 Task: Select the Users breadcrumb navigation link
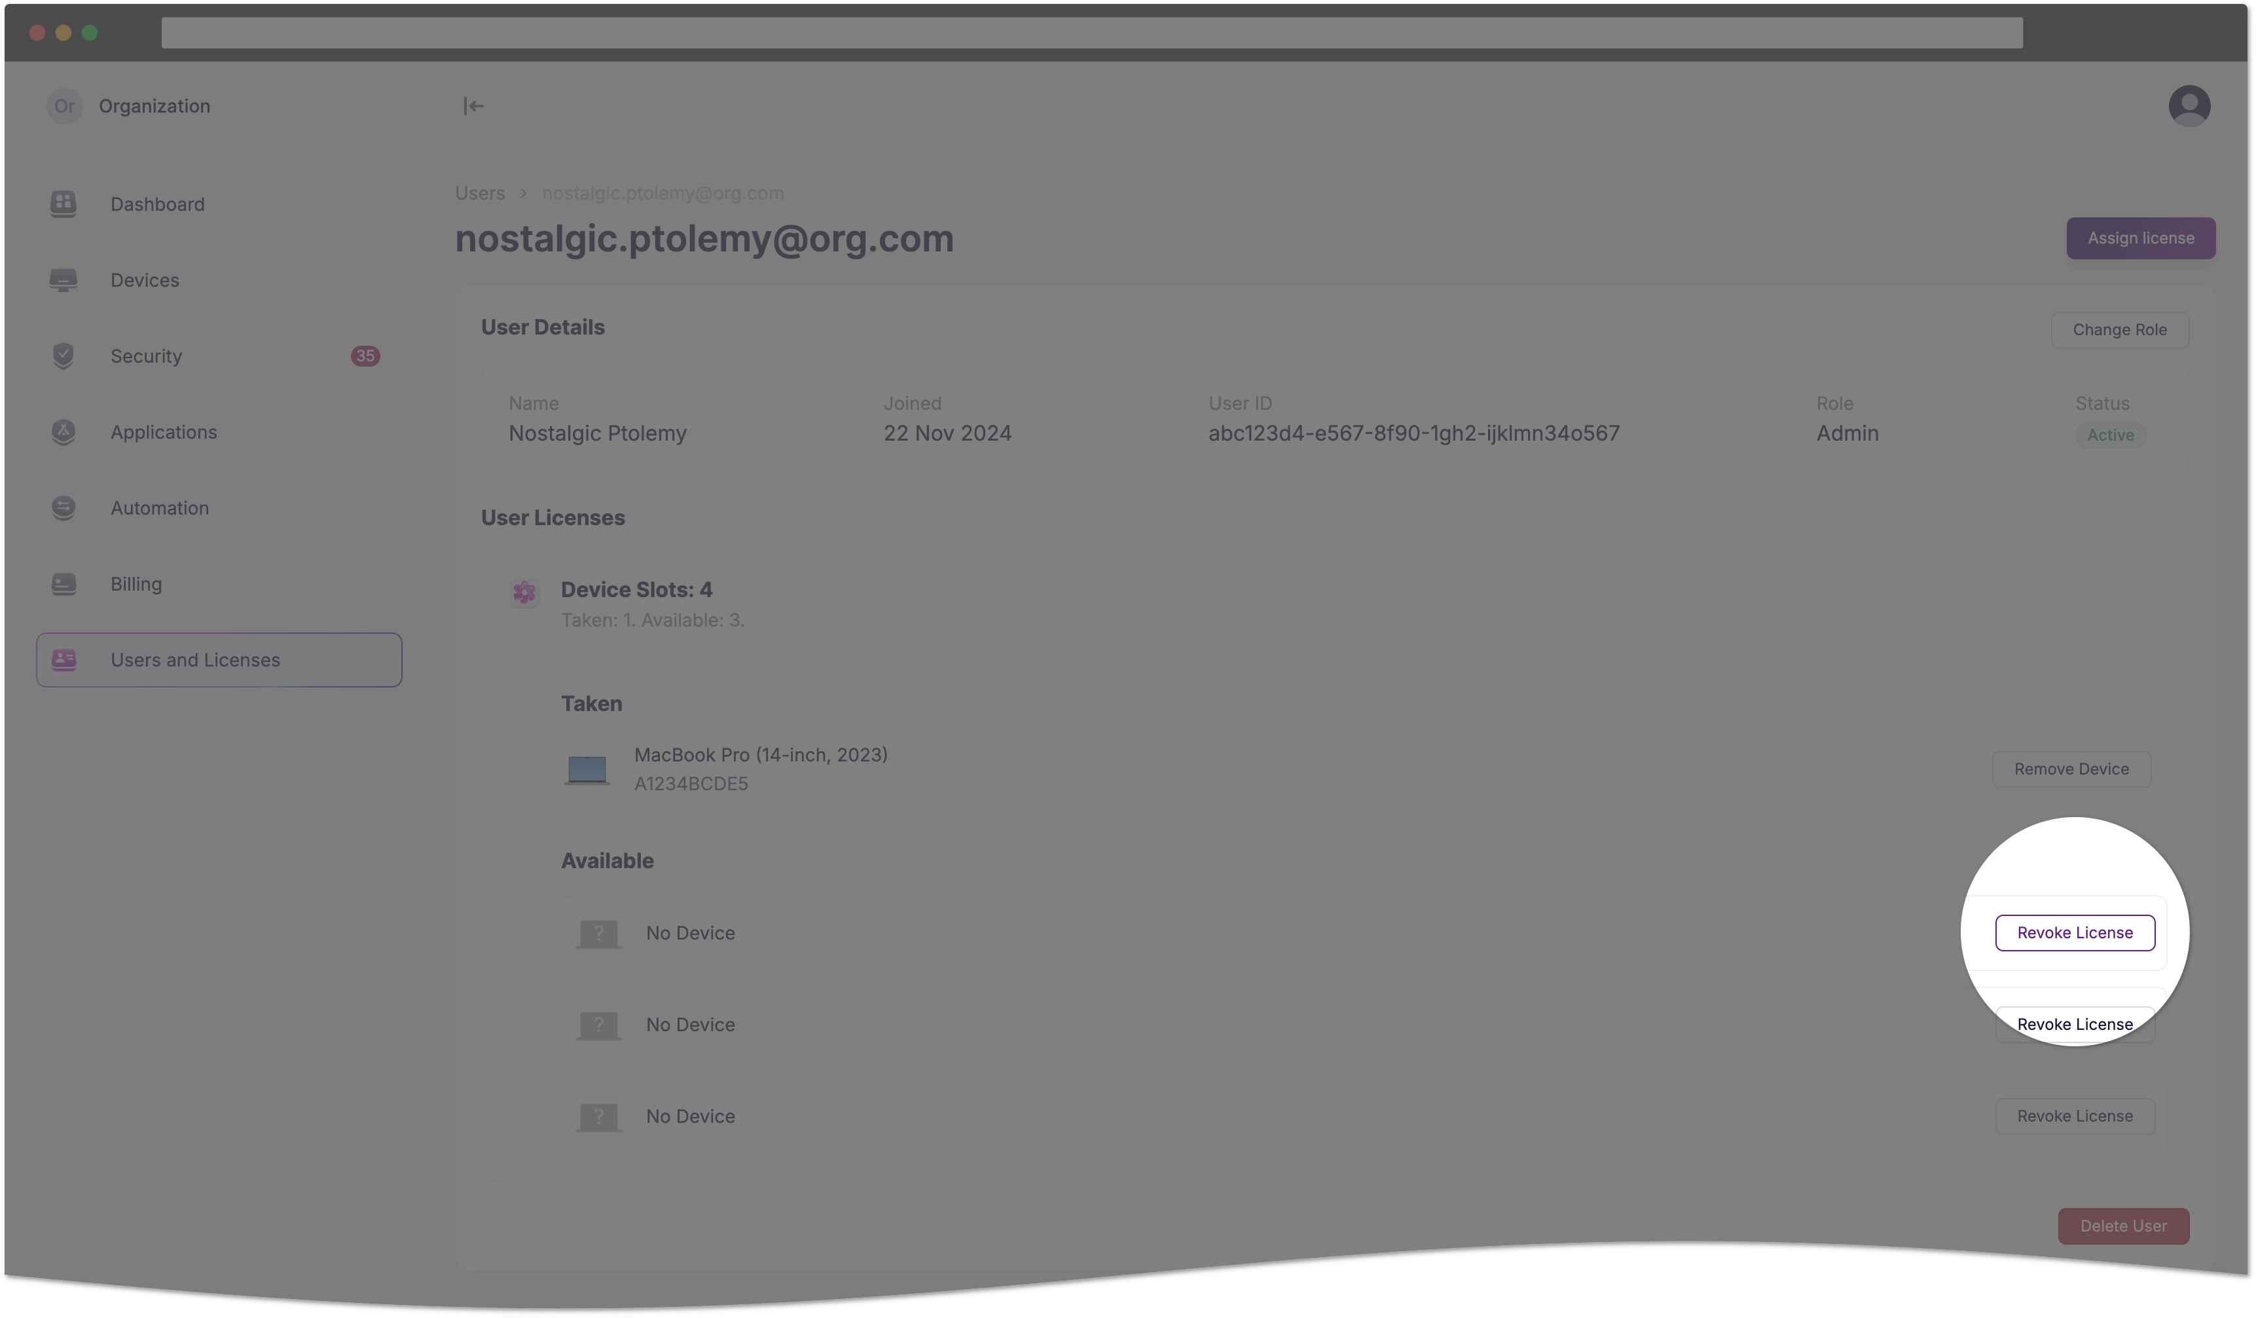(x=480, y=191)
